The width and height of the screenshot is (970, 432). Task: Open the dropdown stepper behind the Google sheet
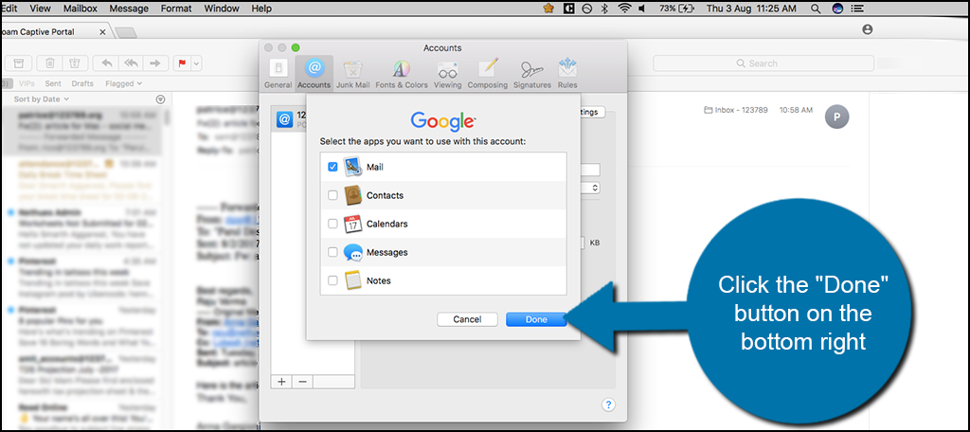596,188
